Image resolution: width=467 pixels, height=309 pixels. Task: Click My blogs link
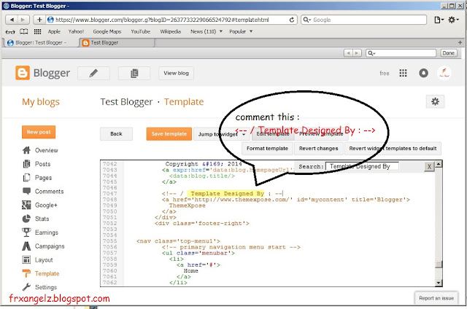click(41, 102)
